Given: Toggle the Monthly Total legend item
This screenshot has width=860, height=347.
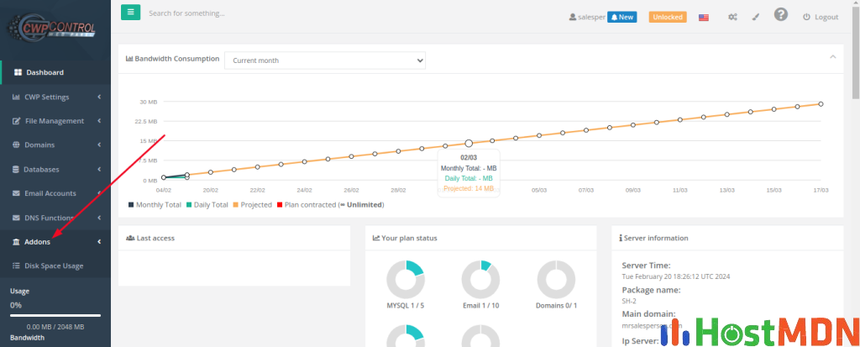Looking at the screenshot, I should click(155, 204).
